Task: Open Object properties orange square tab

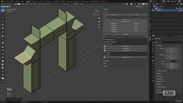Action: 153,61
